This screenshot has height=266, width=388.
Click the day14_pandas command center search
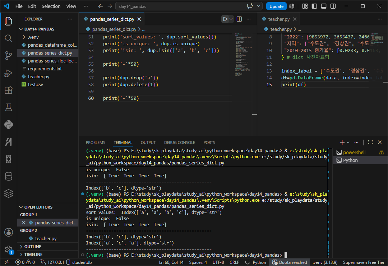tap(180, 6)
